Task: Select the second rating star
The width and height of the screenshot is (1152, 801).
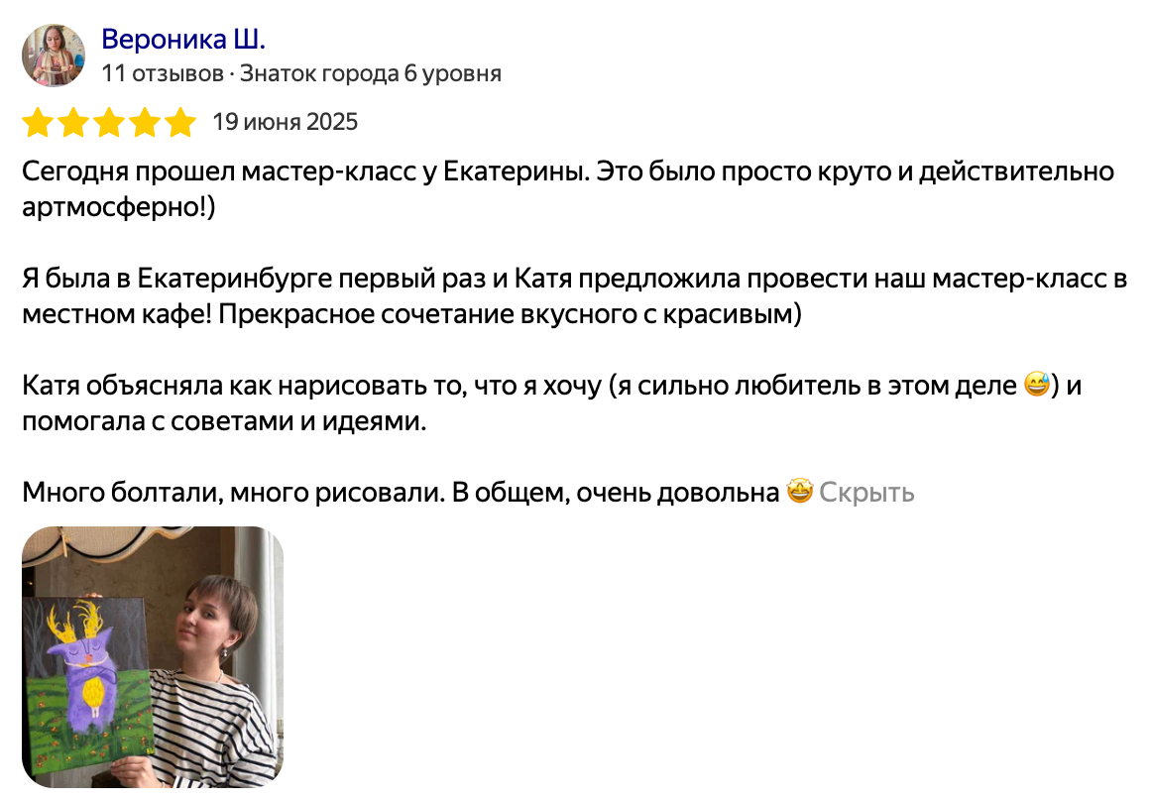Action: (x=74, y=123)
